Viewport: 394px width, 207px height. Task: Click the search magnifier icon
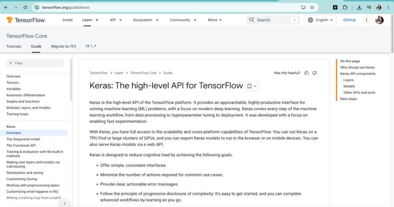[x=251, y=20]
